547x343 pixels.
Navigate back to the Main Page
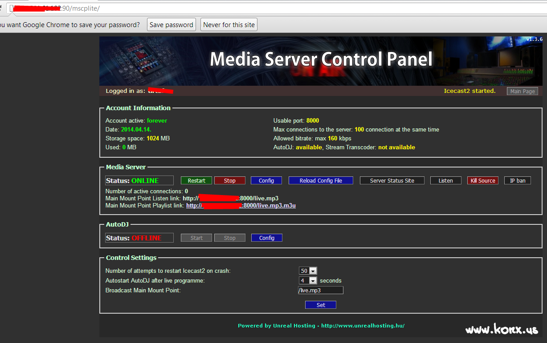522,91
